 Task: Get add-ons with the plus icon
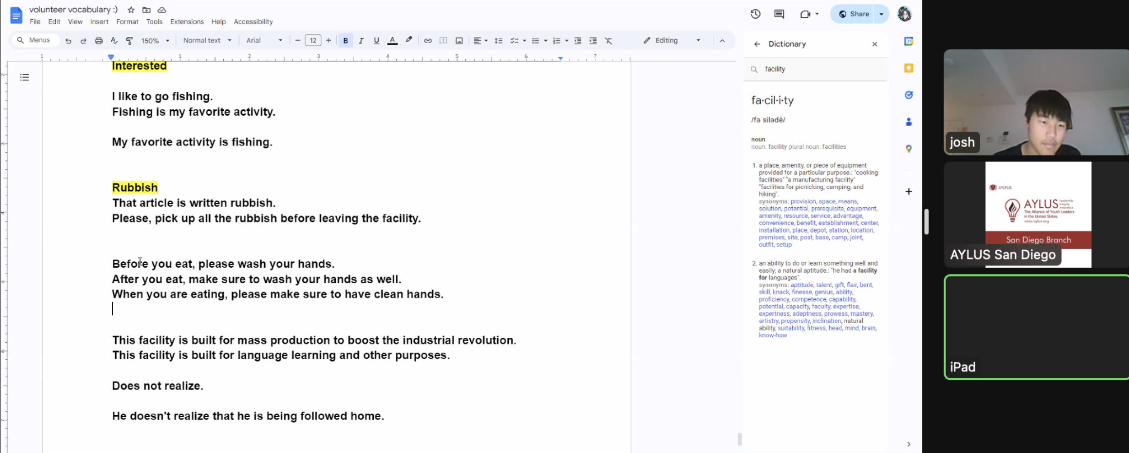pos(908,191)
